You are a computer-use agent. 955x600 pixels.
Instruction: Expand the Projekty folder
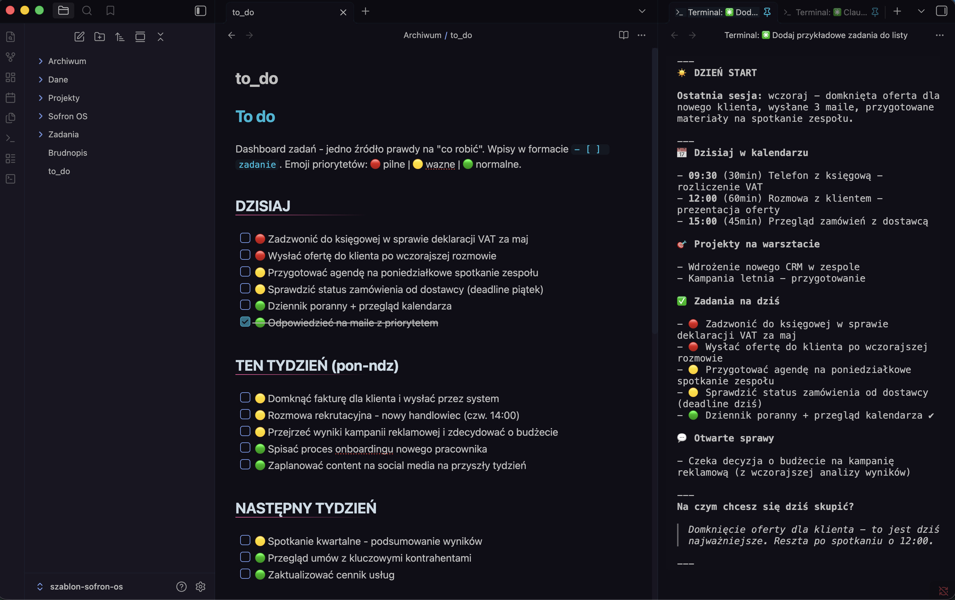coord(41,98)
